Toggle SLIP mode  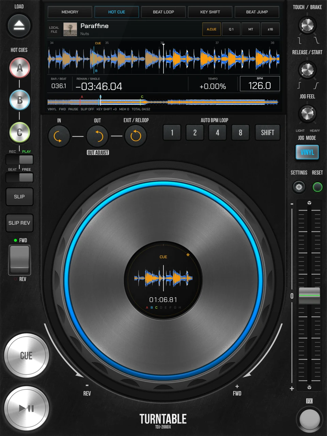click(19, 197)
